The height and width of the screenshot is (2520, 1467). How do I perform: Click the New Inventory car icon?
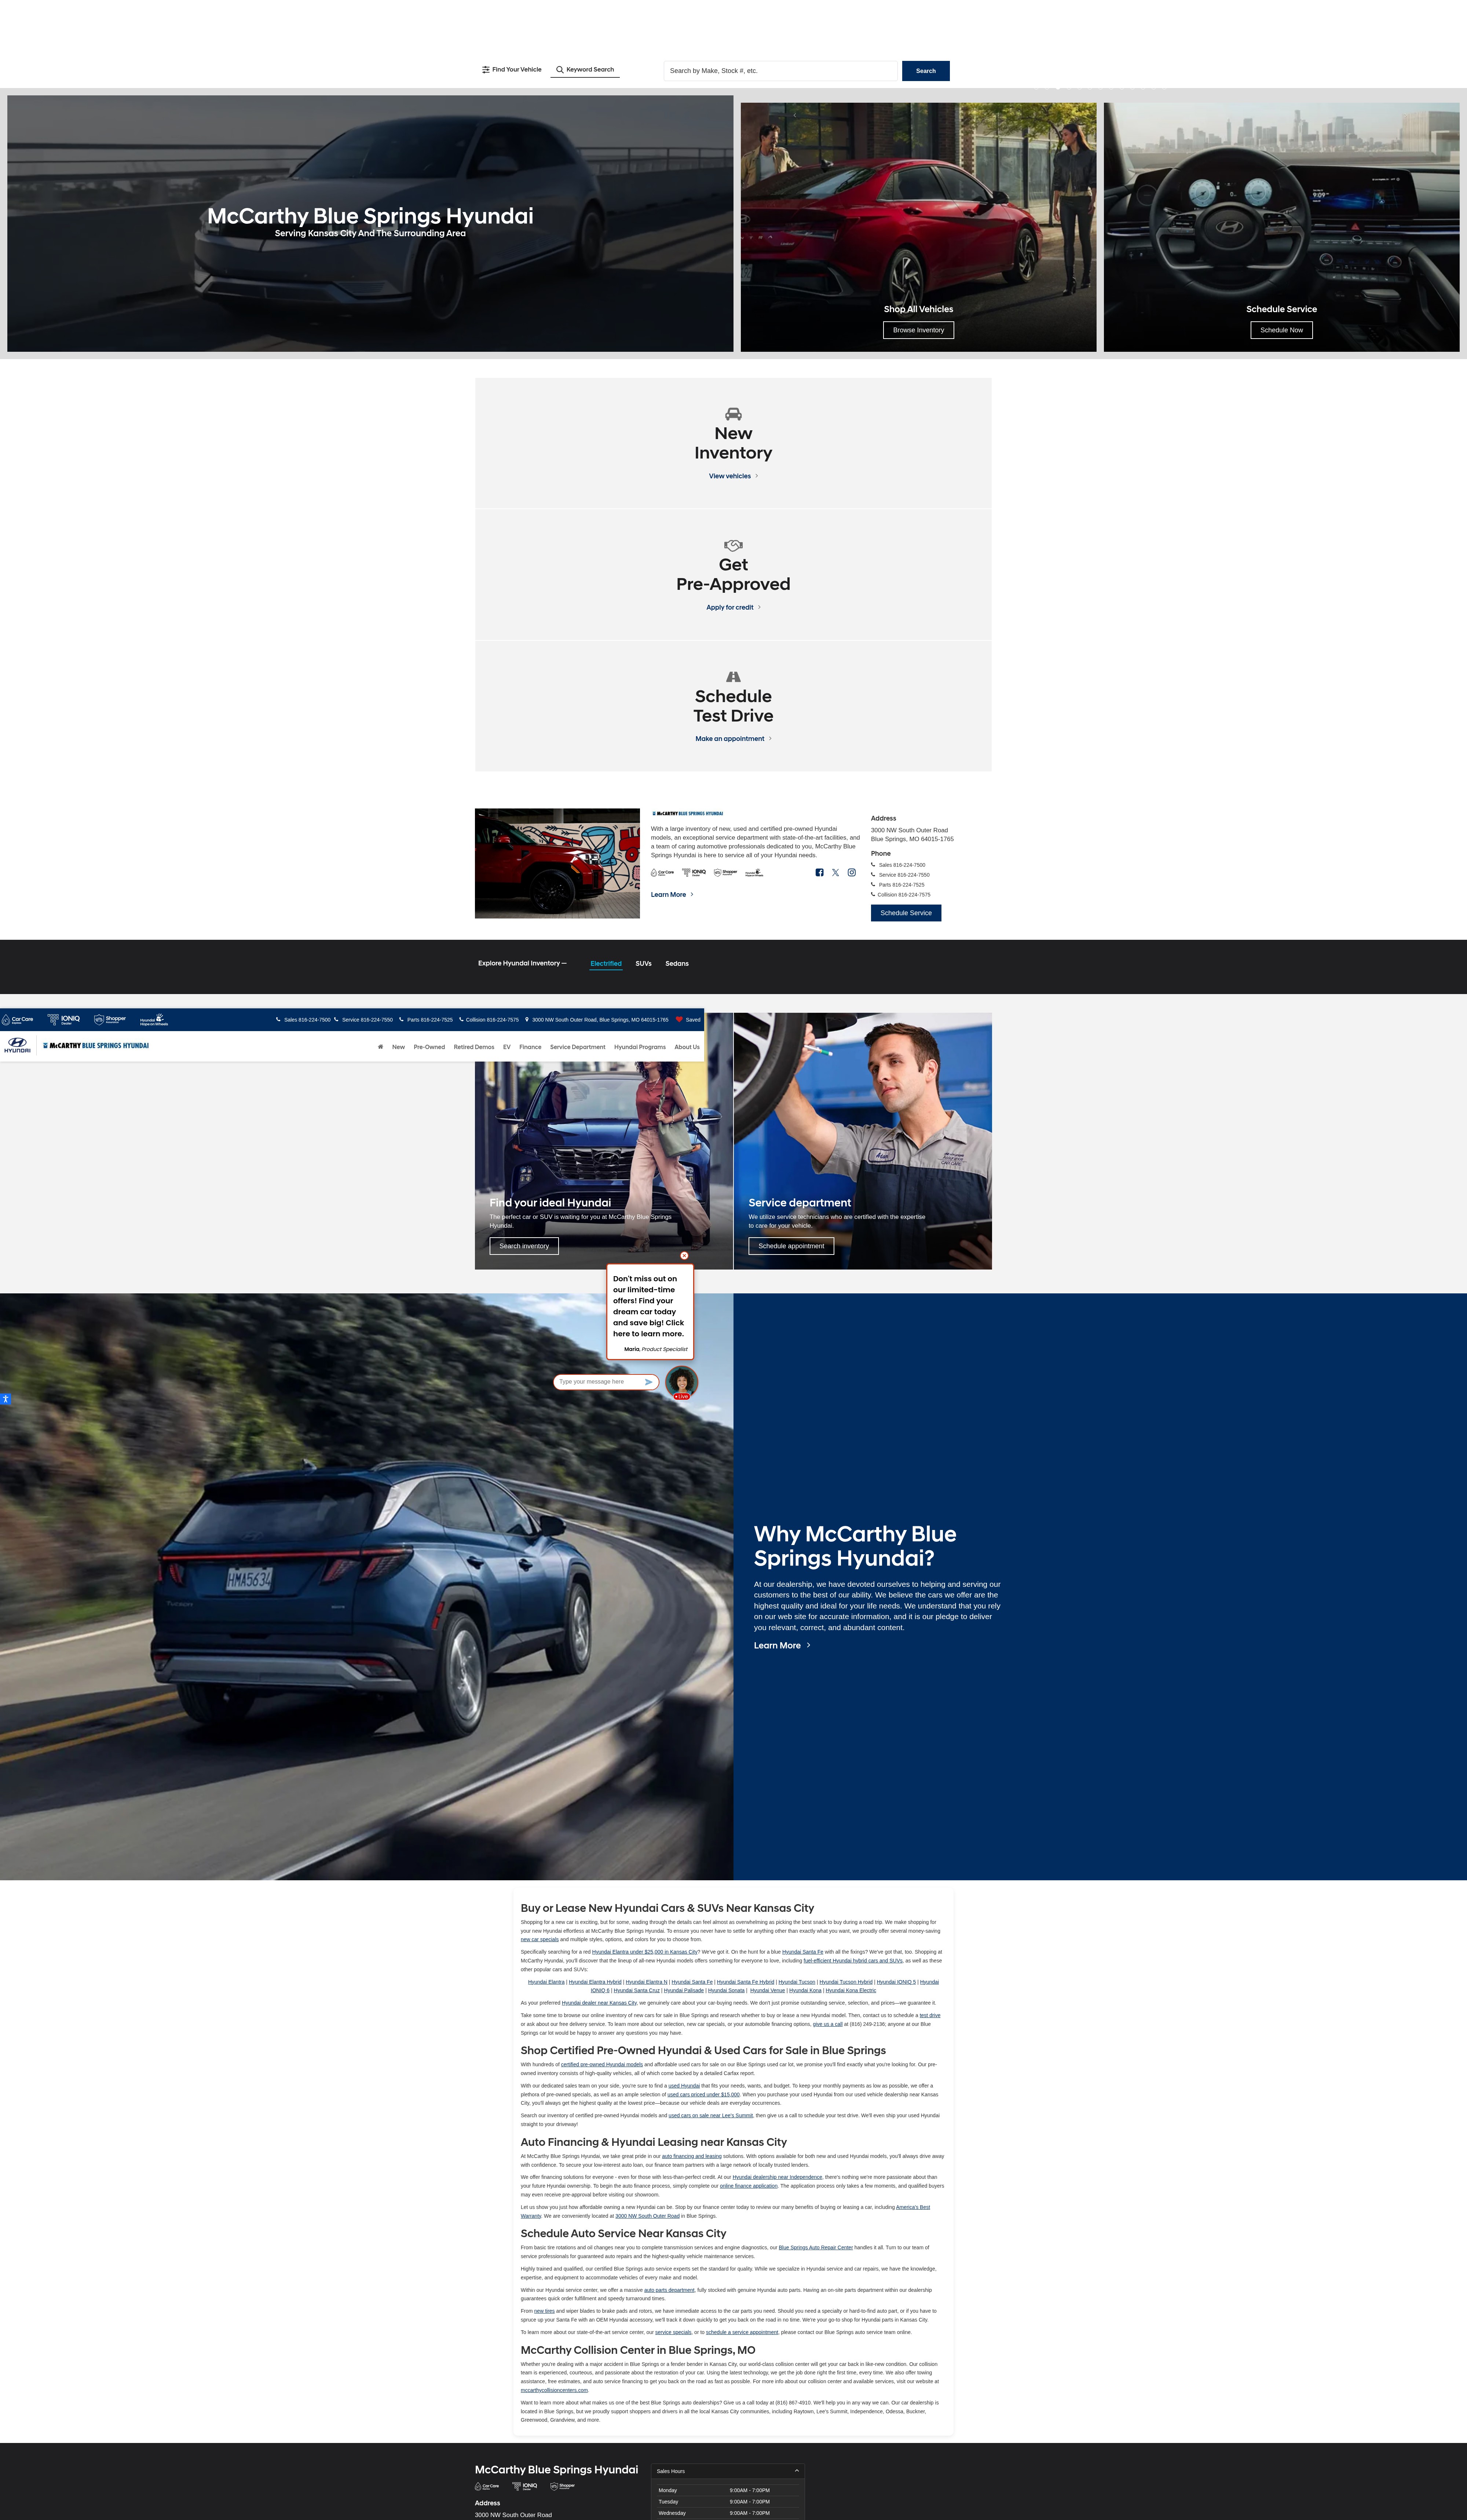coord(733,414)
